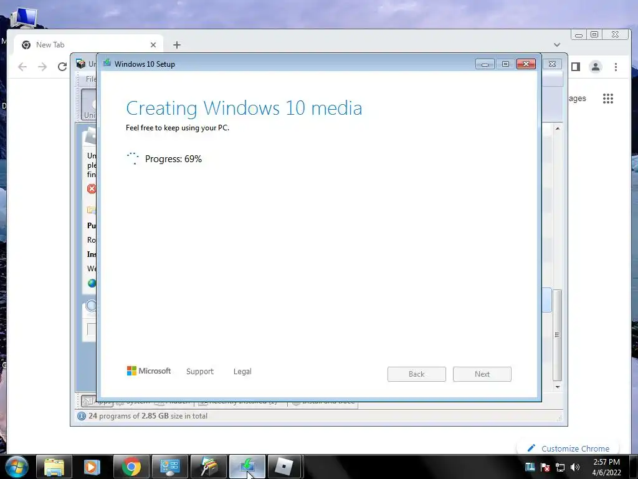Click the 24 programs of 2.85 GB status text
This screenshot has width=638, height=479.
[x=148, y=416]
